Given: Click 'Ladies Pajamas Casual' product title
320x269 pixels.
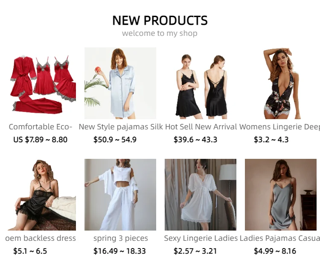Looking at the screenshot, I should tap(280, 238).
